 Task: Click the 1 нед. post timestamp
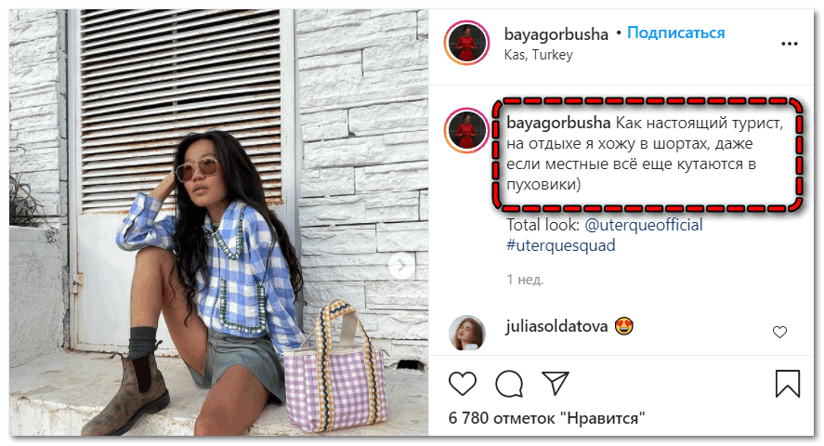point(525,280)
